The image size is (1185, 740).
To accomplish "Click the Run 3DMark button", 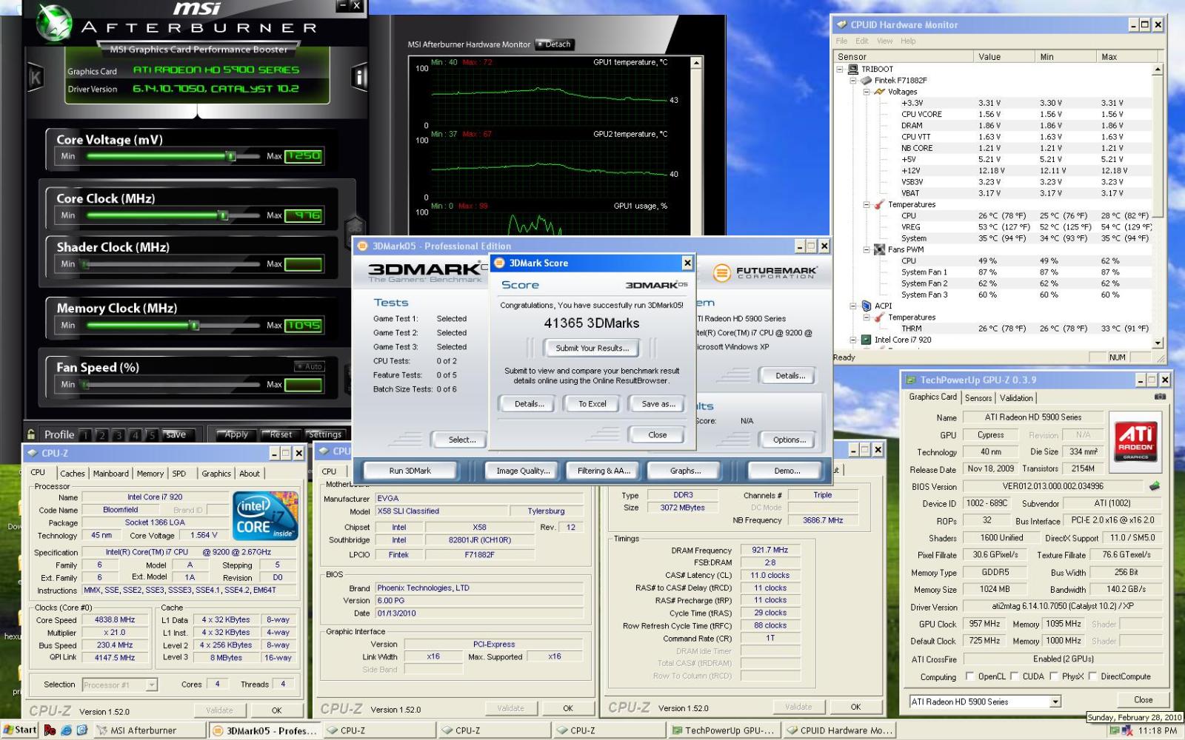I will click(x=410, y=471).
